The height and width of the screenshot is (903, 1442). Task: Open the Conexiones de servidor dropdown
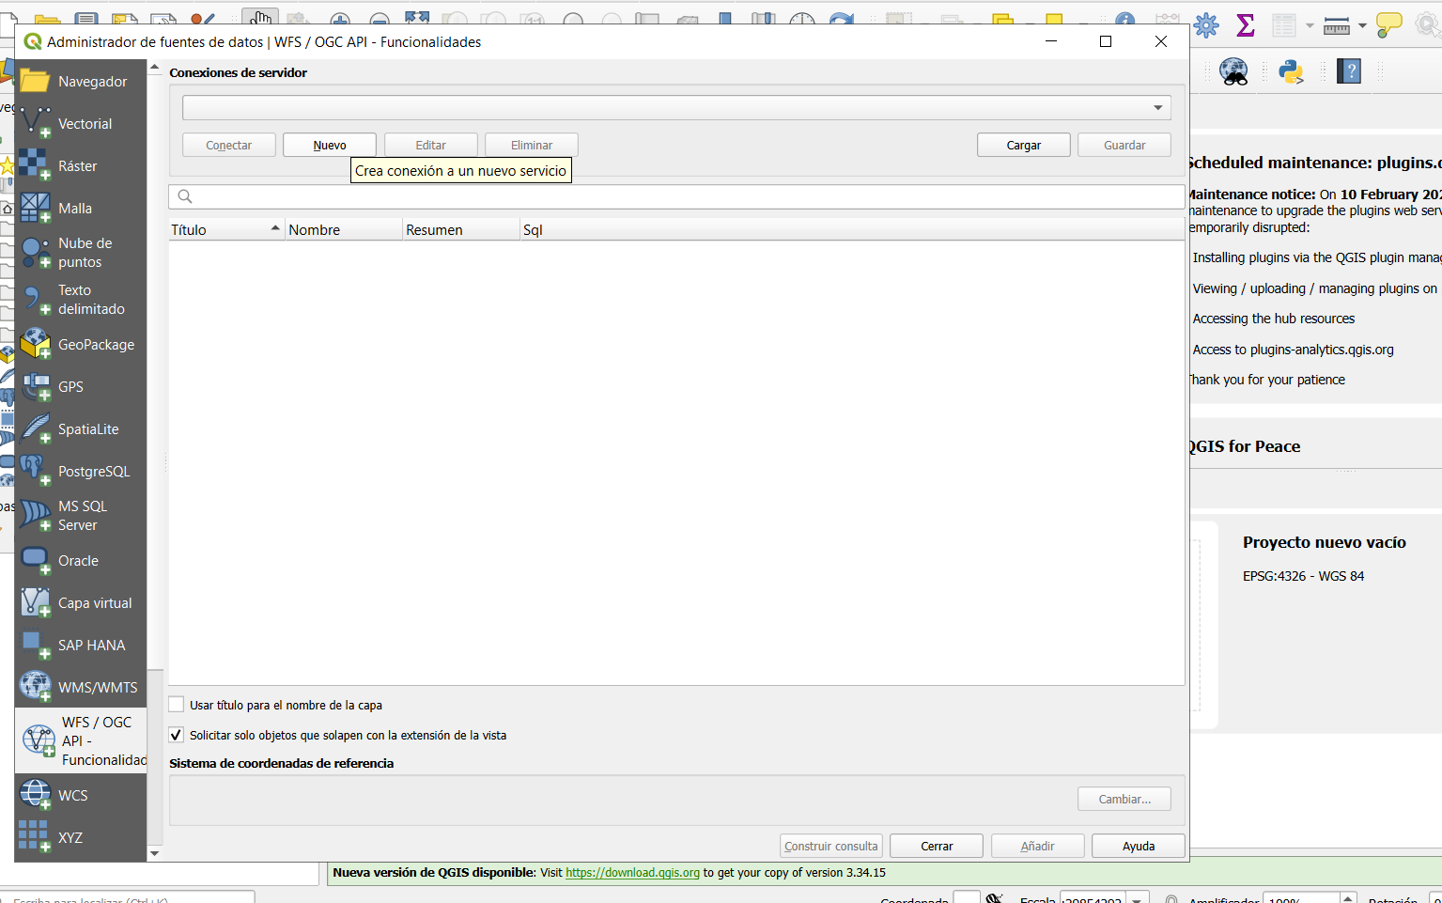pos(676,108)
